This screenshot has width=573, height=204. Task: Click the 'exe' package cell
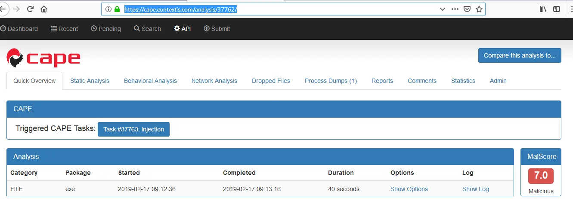coord(70,189)
